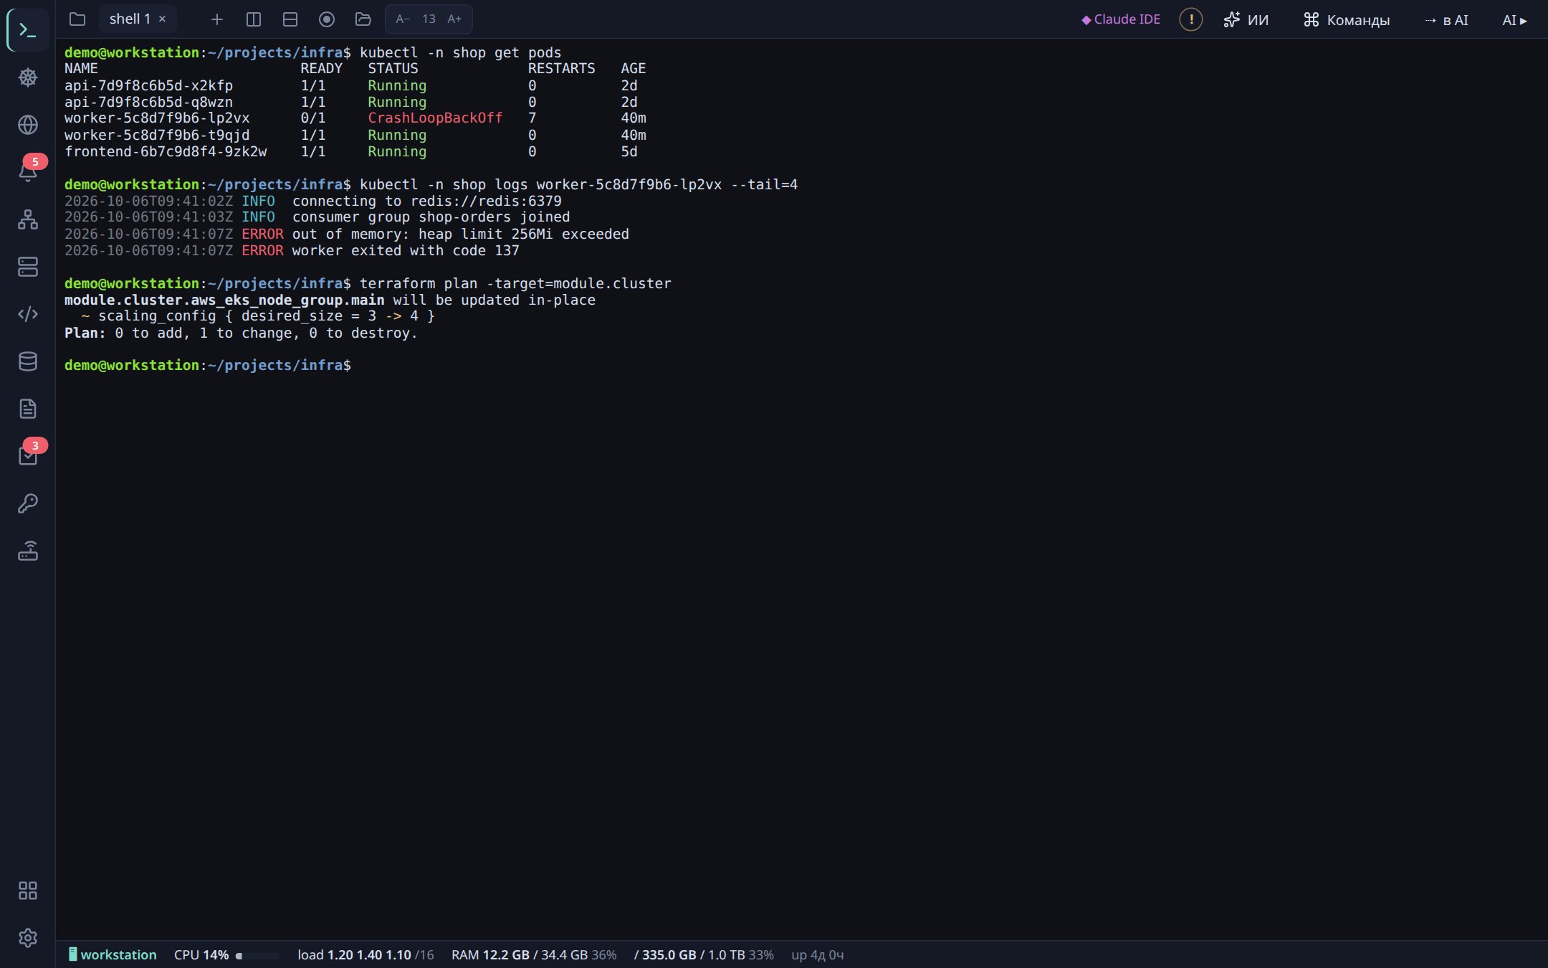
Task: Split terminal horizontally
Action: click(290, 19)
